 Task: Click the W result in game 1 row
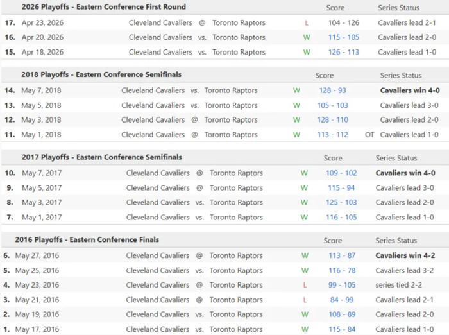click(305, 329)
